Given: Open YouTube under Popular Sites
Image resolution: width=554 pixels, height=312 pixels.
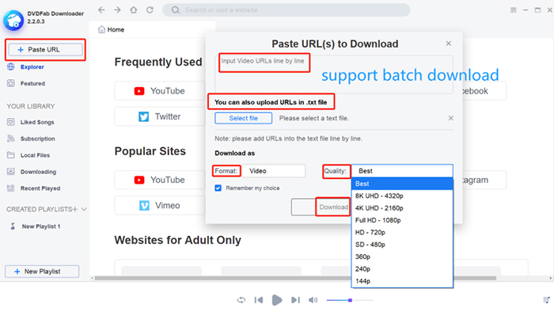Looking at the screenshot, I should click(160, 180).
